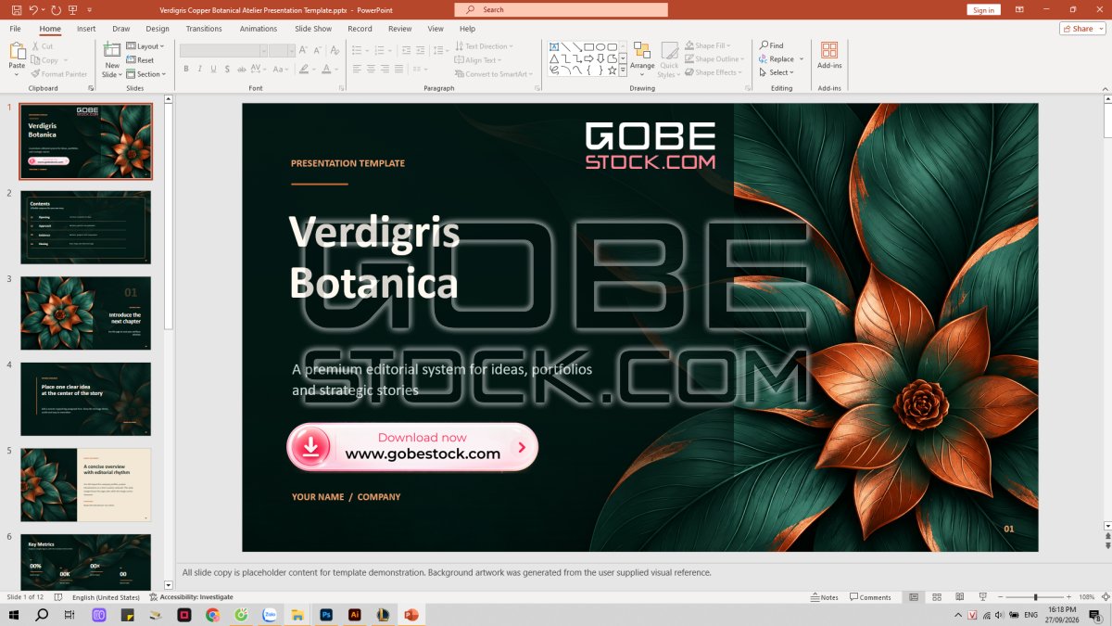Open the Comments pane button
The width and height of the screenshot is (1112, 626).
pos(871,597)
